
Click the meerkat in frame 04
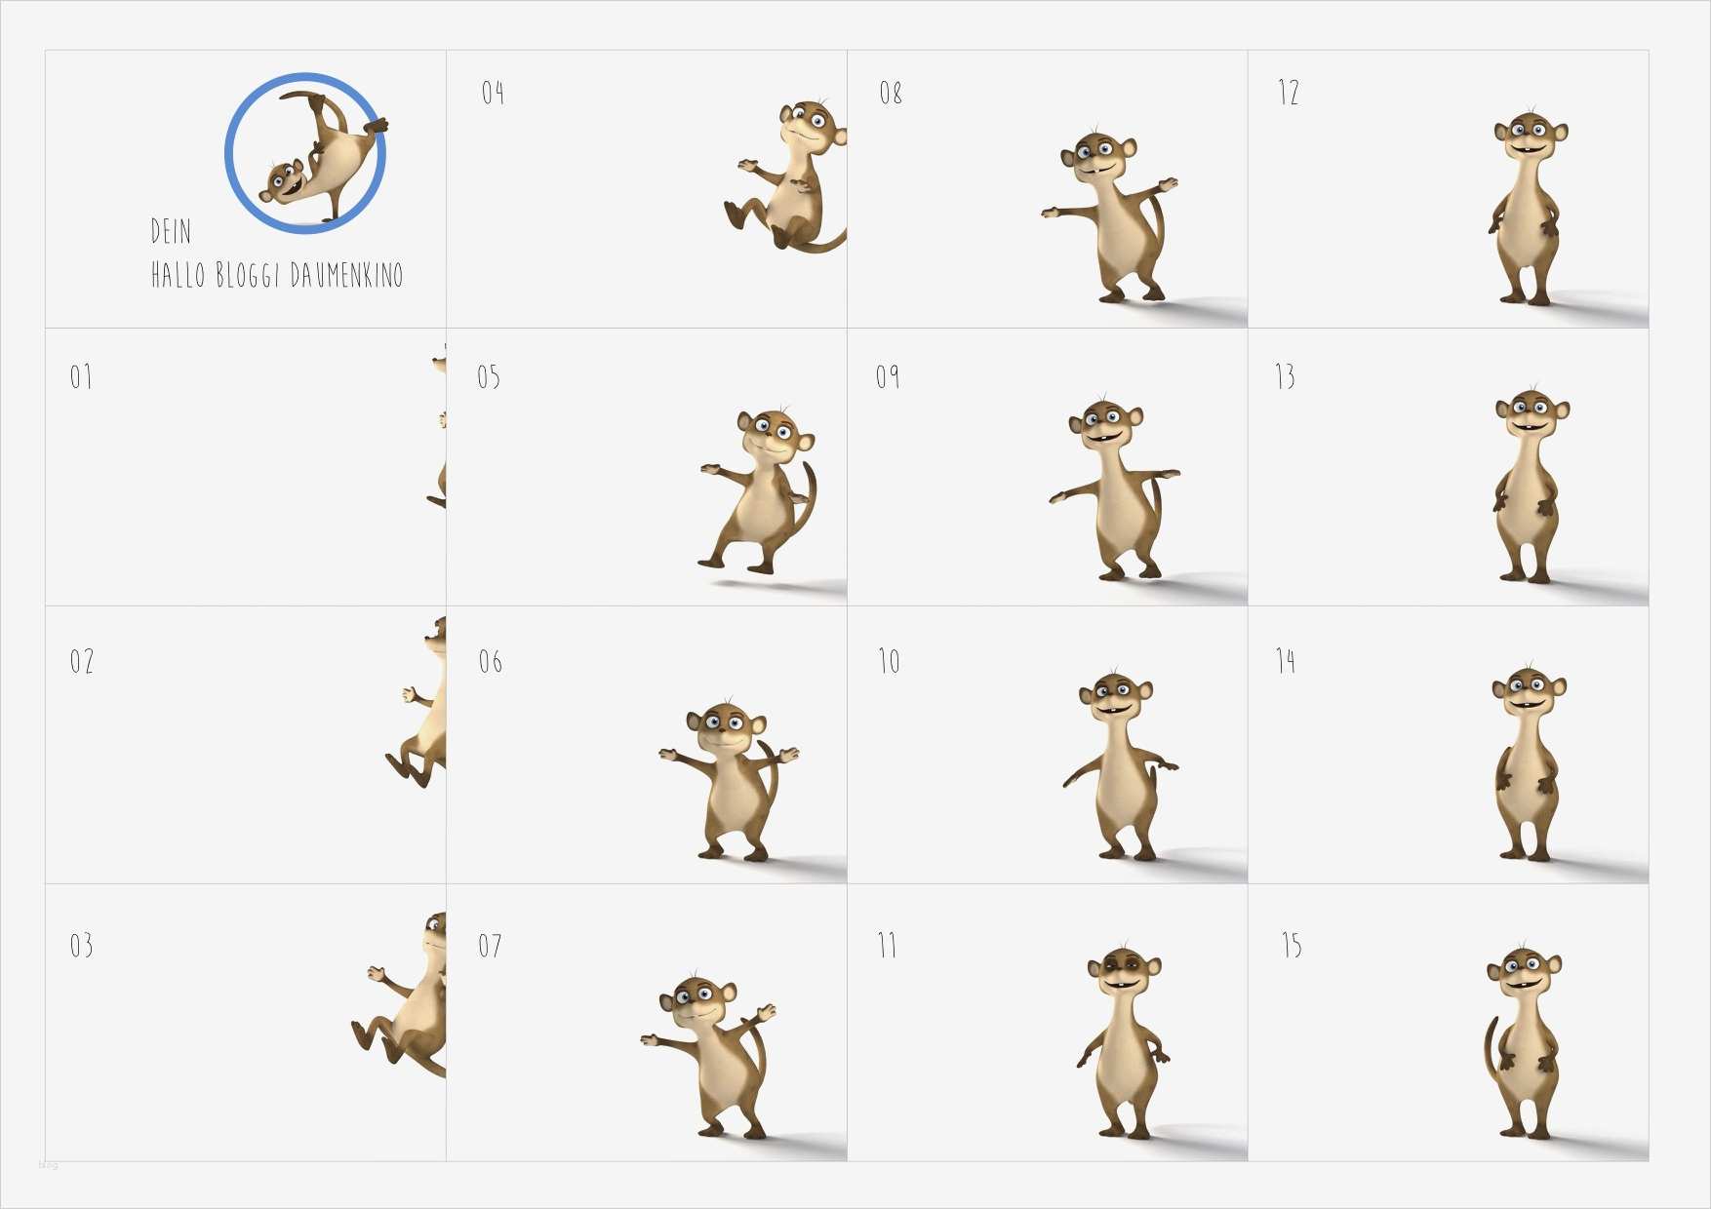786,175
